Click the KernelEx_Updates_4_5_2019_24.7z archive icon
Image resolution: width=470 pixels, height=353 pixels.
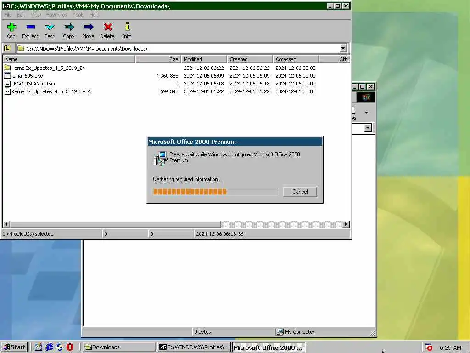pos(7,91)
